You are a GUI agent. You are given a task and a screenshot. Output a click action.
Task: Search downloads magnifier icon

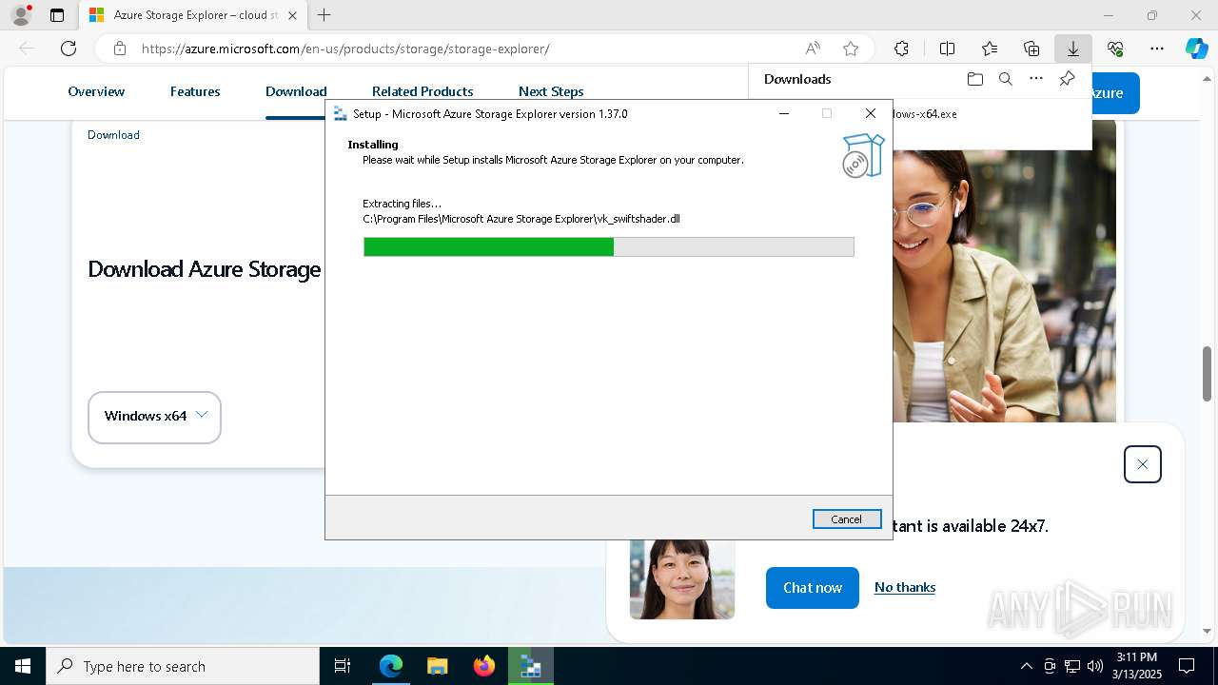pyautogui.click(x=1005, y=79)
